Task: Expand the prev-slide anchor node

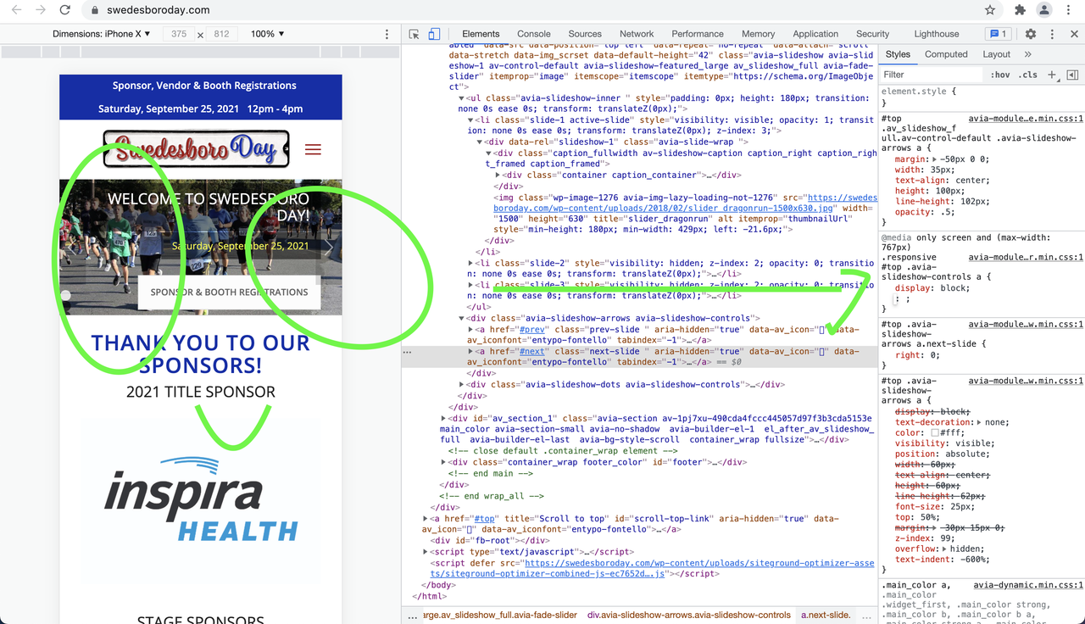Action: [x=471, y=329]
